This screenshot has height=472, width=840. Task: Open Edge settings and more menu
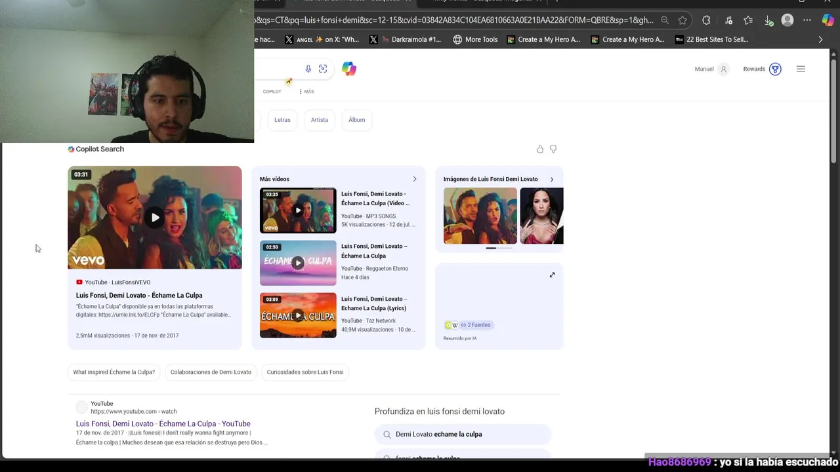click(x=807, y=20)
